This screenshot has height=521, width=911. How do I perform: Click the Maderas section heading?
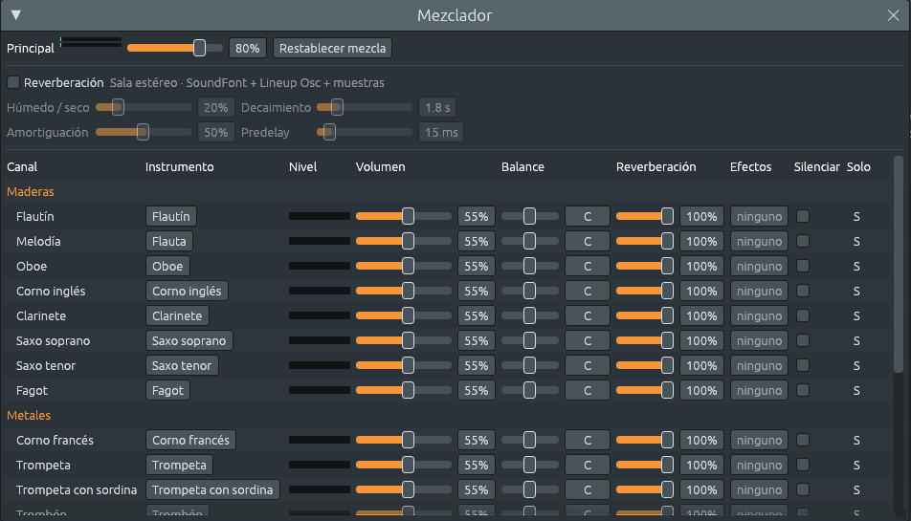pos(31,191)
